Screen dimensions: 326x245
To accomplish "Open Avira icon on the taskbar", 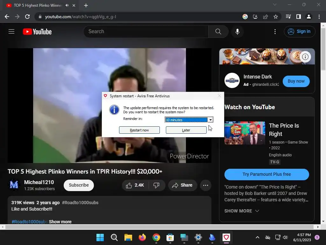I will (x=226, y=237).
